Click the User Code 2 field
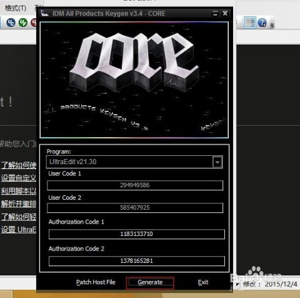 (135, 208)
